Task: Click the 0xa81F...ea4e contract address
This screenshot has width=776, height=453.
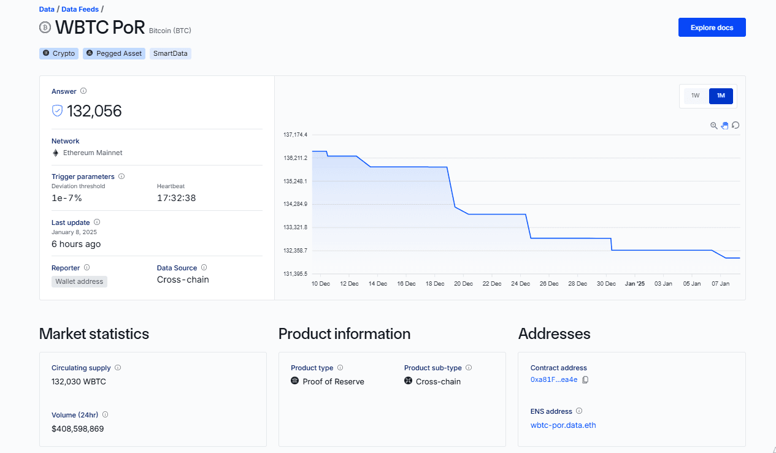Action: (x=553, y=380)
